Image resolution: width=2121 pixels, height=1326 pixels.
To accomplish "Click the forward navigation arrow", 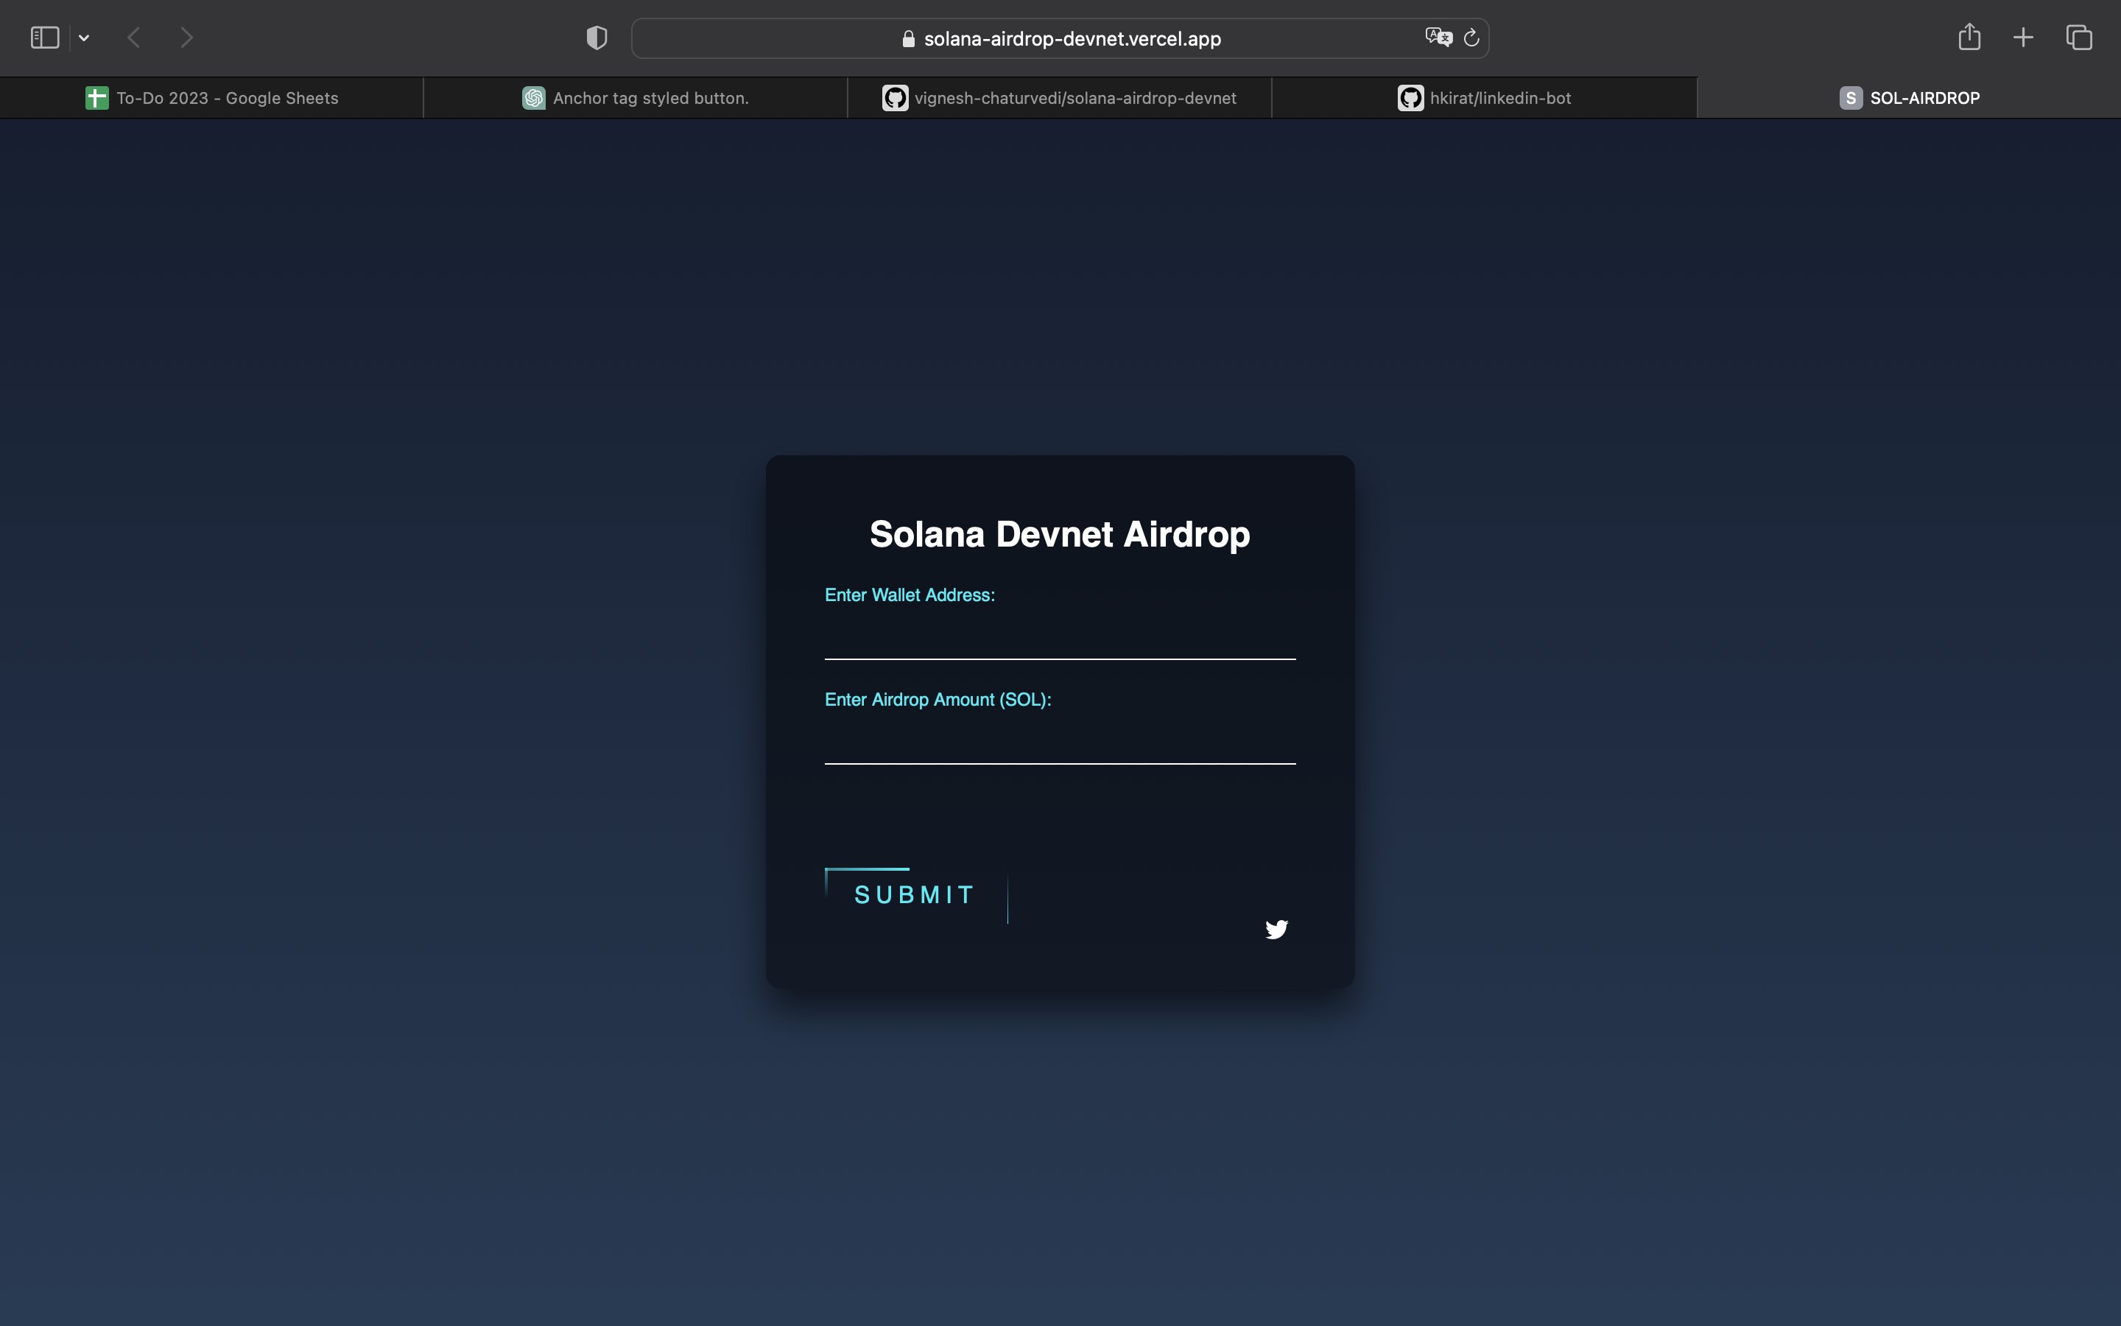I will [x=186, y=37].
